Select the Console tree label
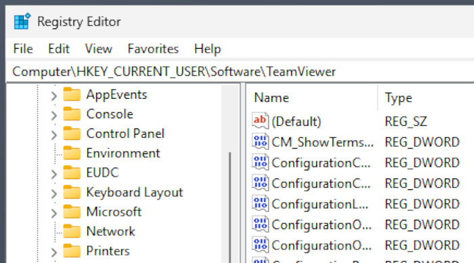Screen dimensions: 474x263 click(110, 114)
